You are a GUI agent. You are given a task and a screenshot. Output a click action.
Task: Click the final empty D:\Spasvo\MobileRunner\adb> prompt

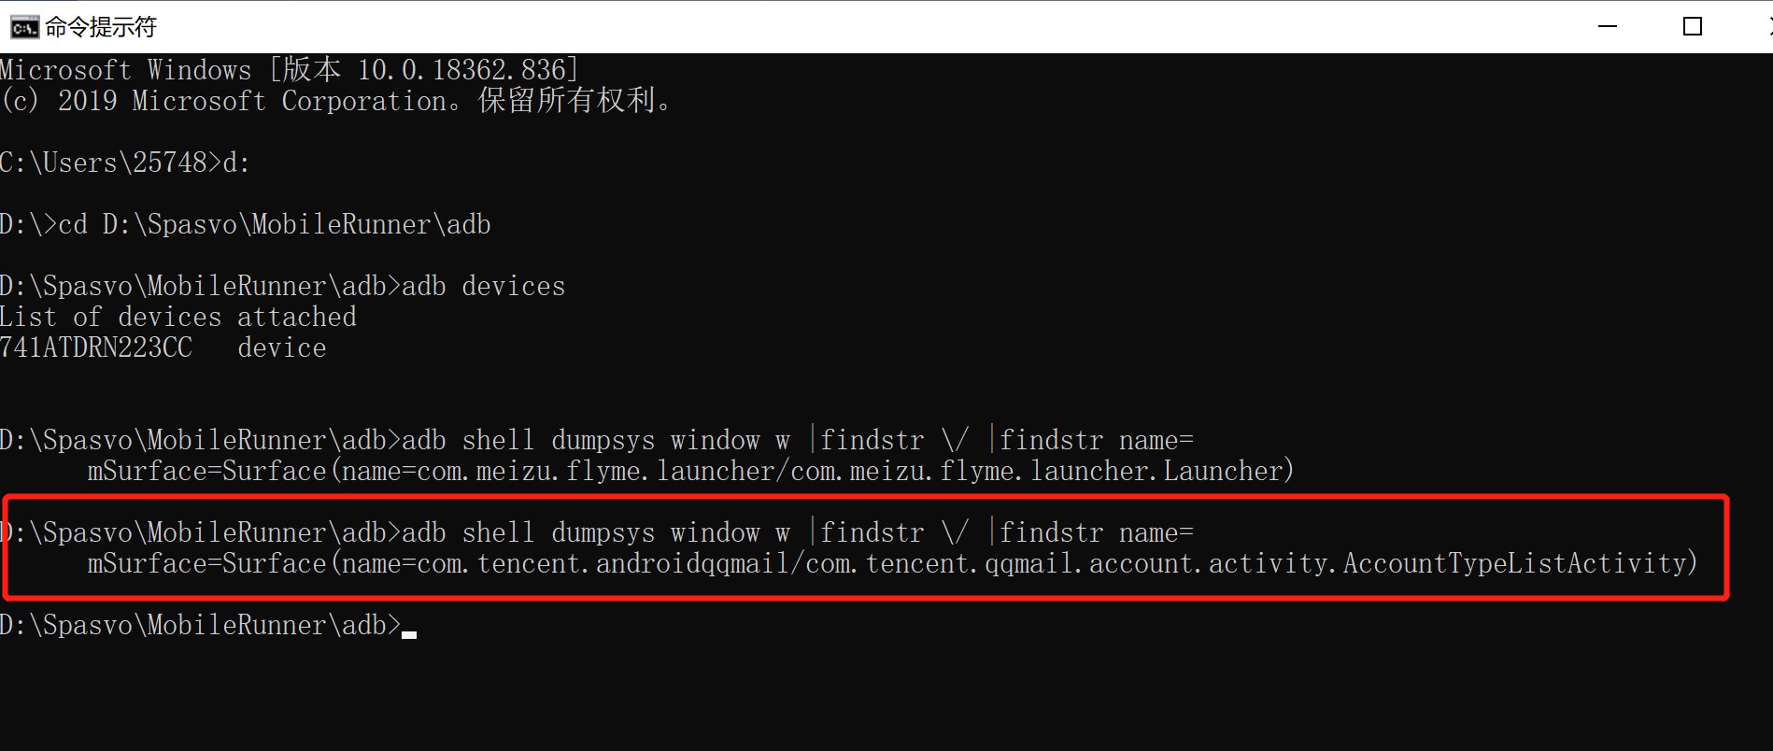[x=200, y=625]
